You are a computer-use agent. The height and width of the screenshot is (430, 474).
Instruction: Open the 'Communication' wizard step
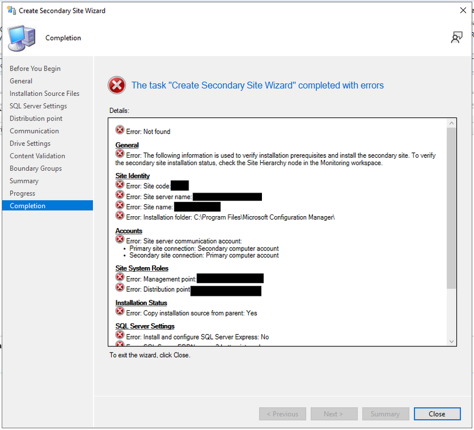tap(34, 131)
